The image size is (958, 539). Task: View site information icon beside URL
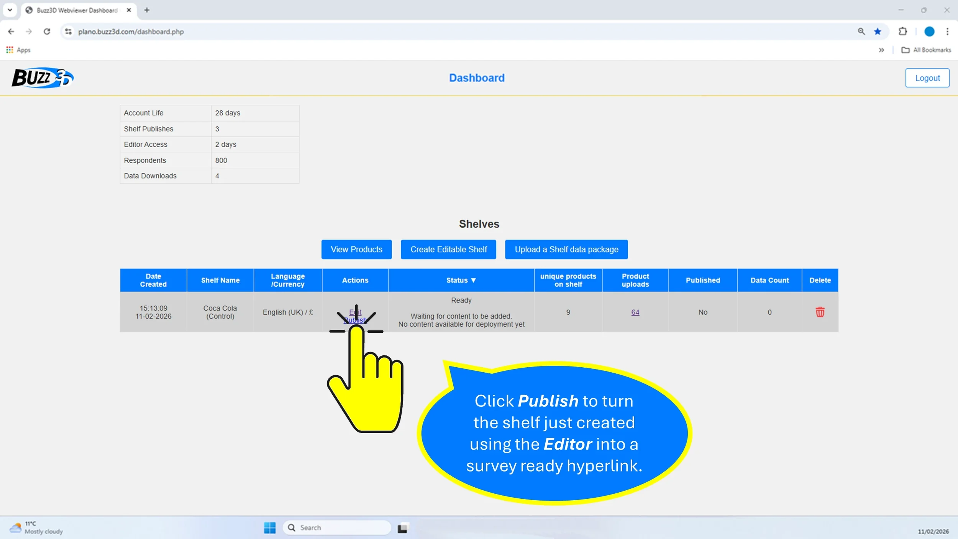[68, 31]
